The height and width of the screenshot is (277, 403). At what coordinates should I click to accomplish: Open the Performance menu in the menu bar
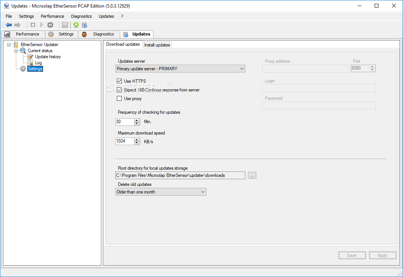click(x=53, y=16)
